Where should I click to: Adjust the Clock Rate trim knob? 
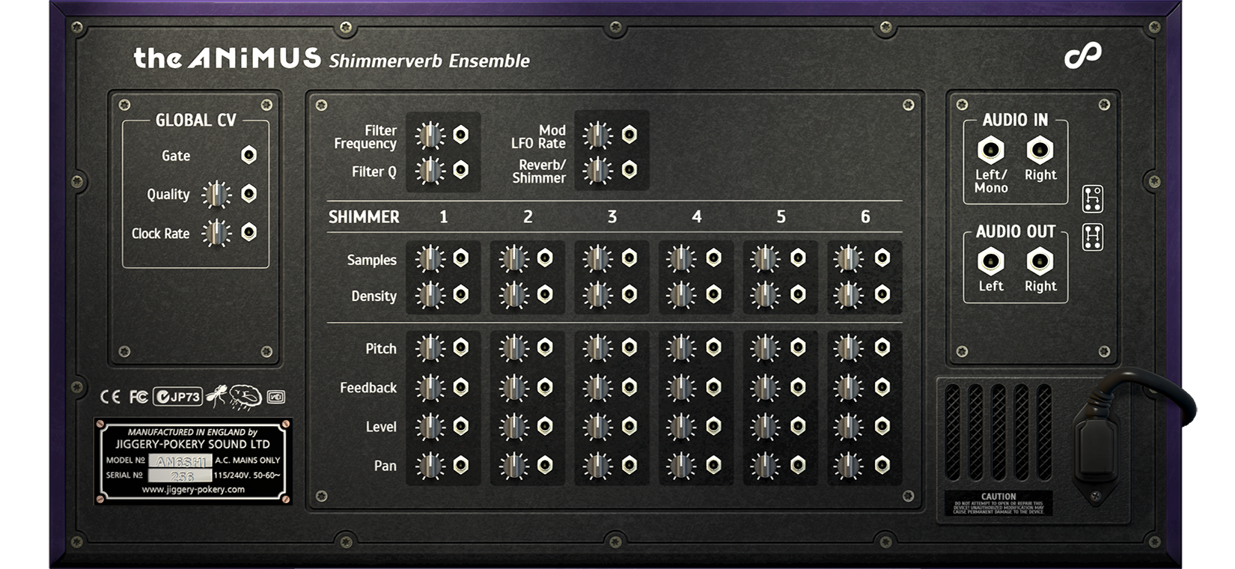coord(216,234)
